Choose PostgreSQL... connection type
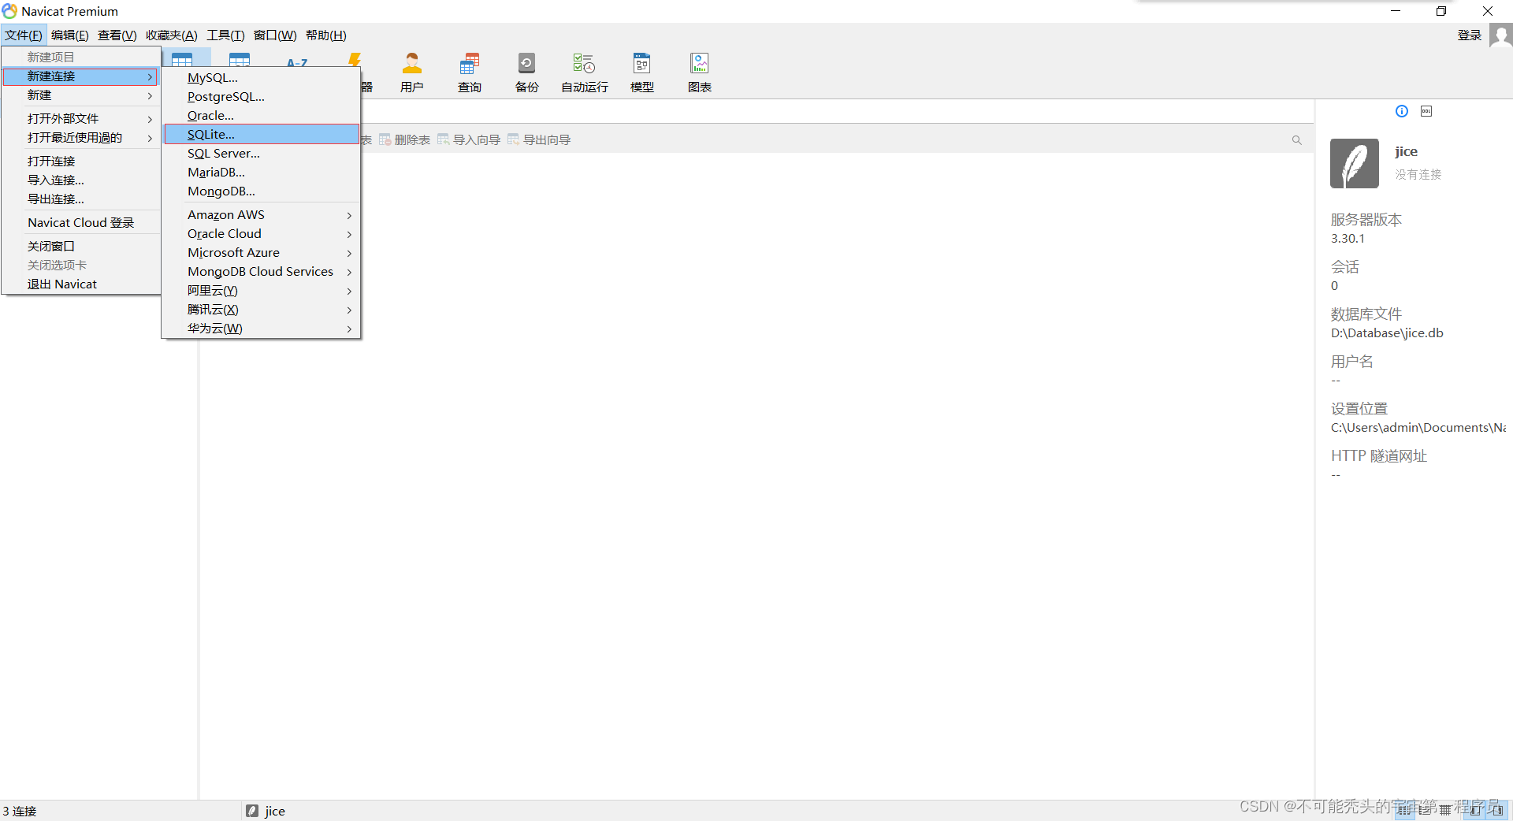 (x=261, y=97)
